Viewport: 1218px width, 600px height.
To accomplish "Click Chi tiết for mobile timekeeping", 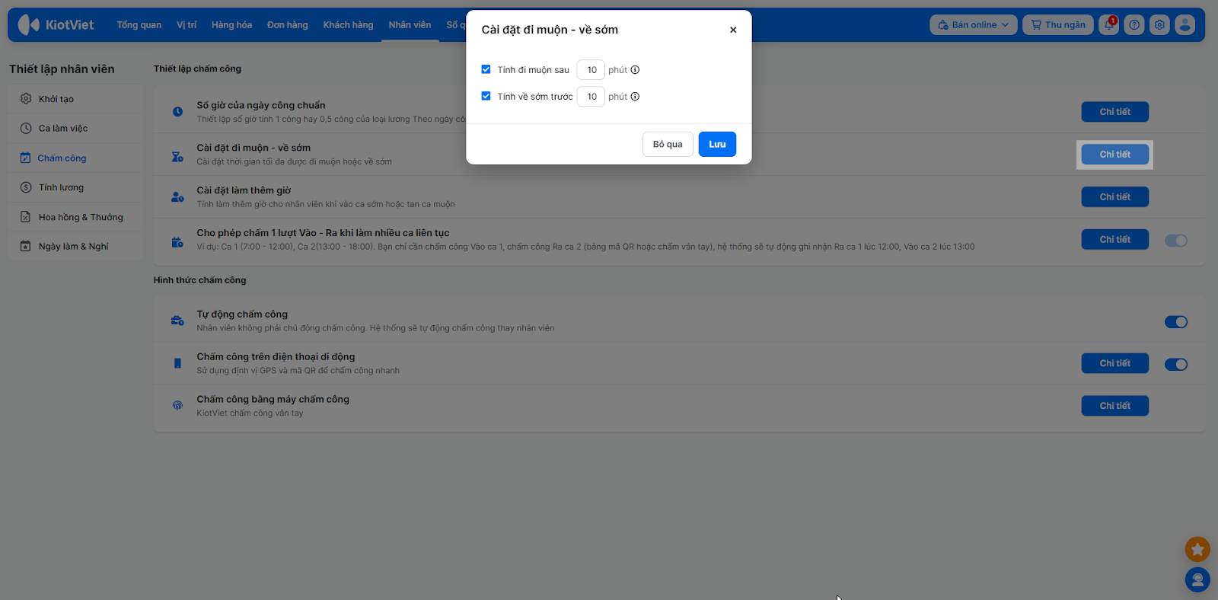I will pos(1115,364).
